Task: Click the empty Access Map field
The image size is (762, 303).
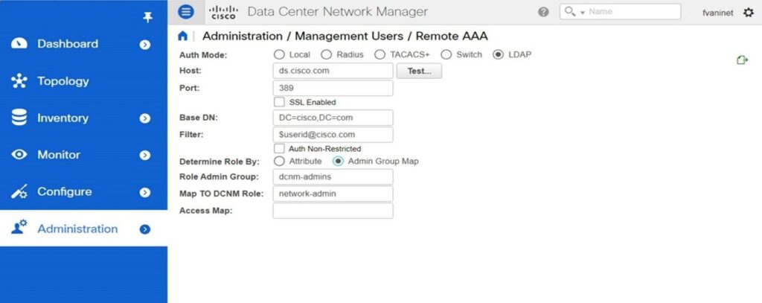Action: pos(333,211)
